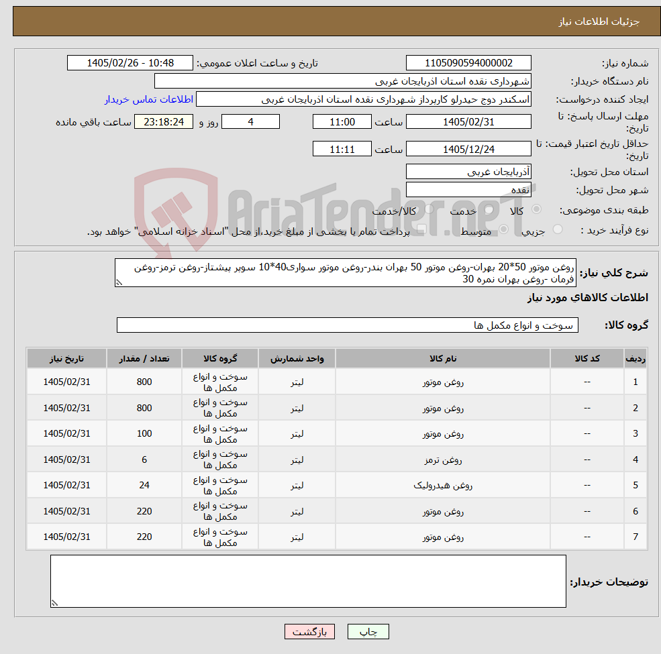Screen dimensions: 661x654
Task: Click the buyer notes text area
Action: [x=308, y=581]
